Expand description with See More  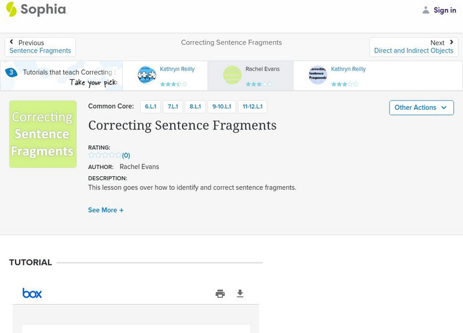(106, 210)
